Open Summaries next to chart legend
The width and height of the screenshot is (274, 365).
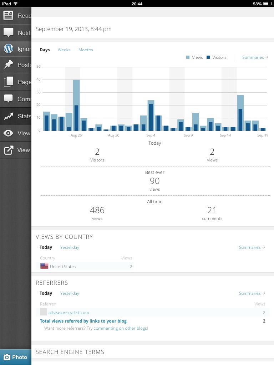255,57
